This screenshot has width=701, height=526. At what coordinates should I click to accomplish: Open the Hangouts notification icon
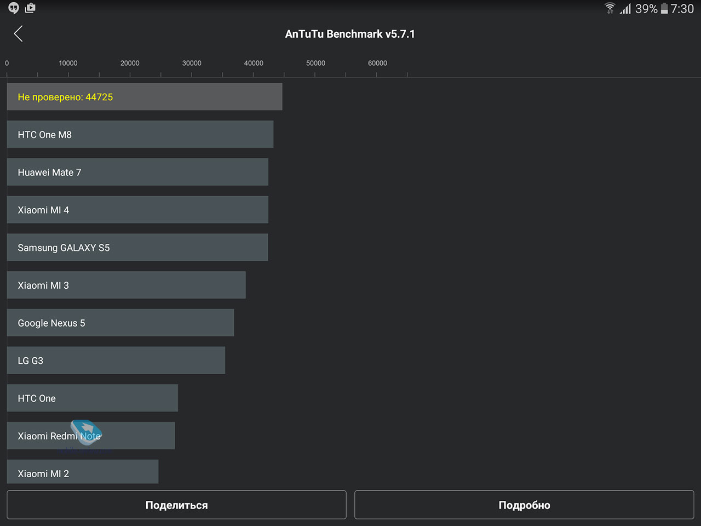tap(14, 8)
